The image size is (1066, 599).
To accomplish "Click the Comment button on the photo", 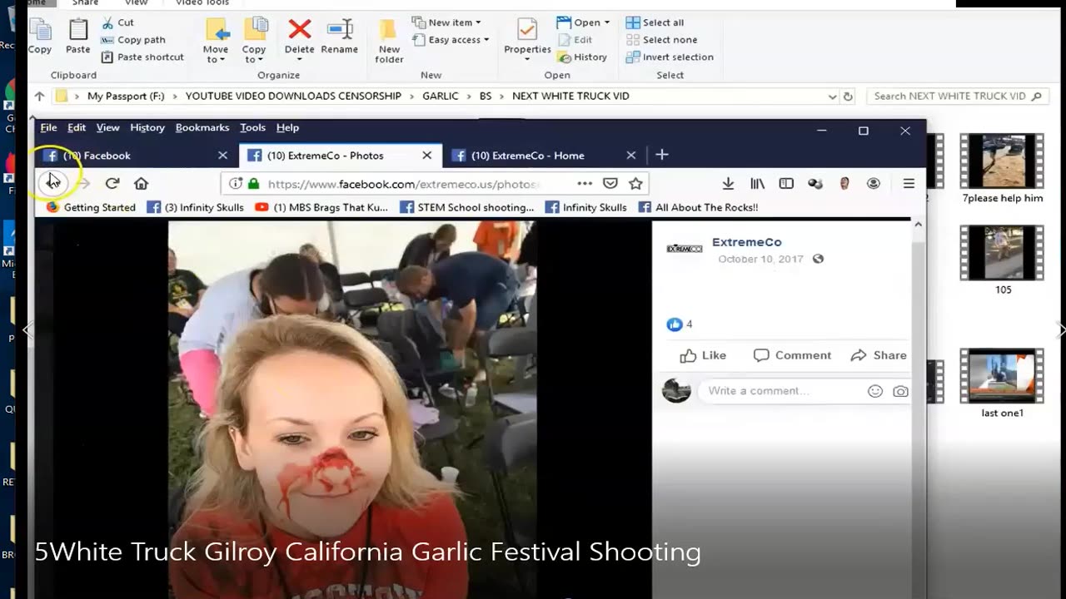I will pos(792,355).
